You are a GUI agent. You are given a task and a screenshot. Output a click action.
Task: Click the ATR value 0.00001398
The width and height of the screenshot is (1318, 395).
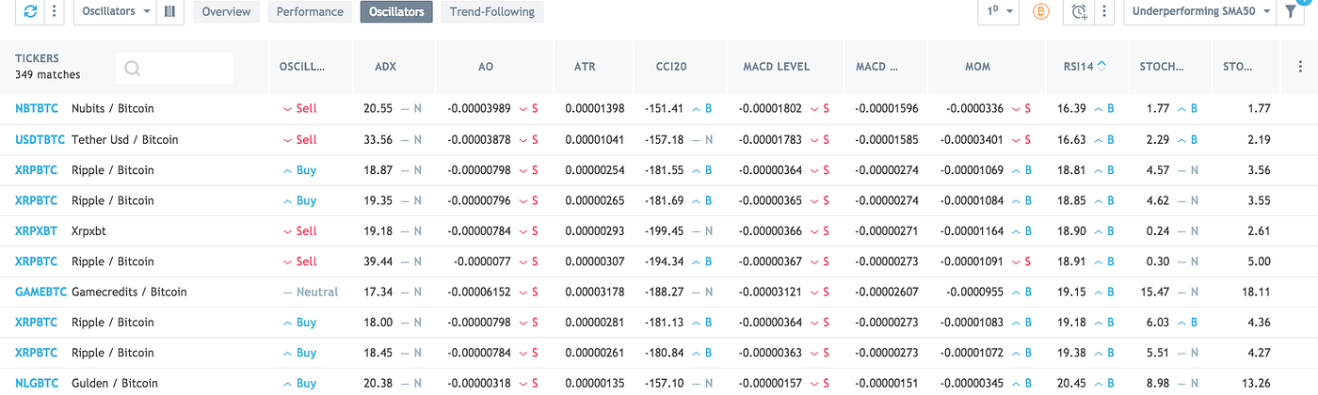pyautogui.click(x=595, y=109)
